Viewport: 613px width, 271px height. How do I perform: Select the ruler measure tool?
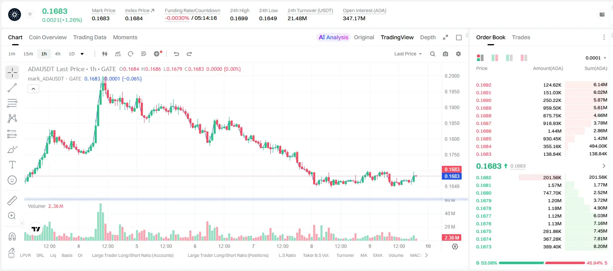click(x=12, y=200)
